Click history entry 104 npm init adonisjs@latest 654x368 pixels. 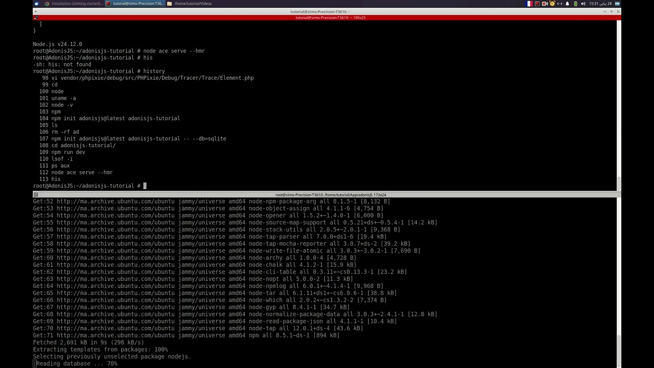109,119
